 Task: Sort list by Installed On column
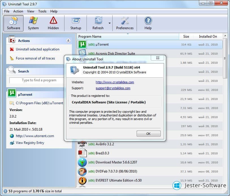tap(208, 37)
